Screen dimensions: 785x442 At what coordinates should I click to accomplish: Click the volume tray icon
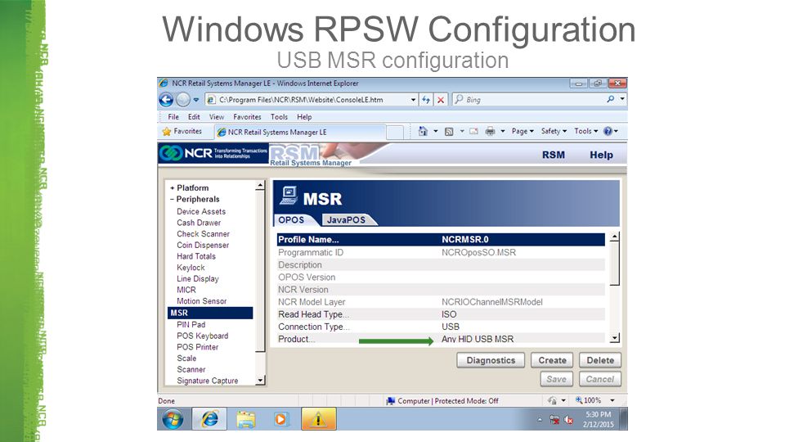569,419
